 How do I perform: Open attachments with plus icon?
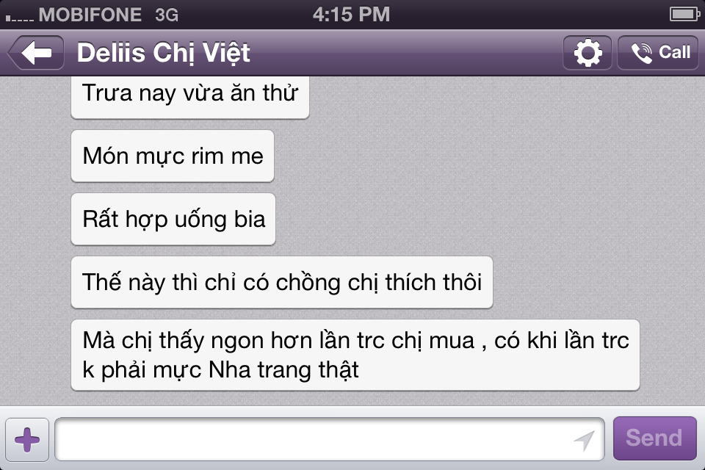pyautogui.click(x=27, y=439)
